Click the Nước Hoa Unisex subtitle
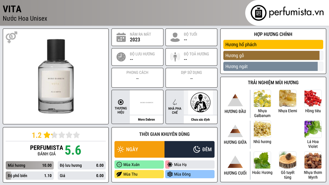This screenshot has height=185, width=329. 25,18
